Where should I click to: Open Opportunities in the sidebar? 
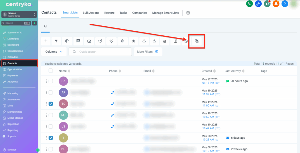[15, 69]
